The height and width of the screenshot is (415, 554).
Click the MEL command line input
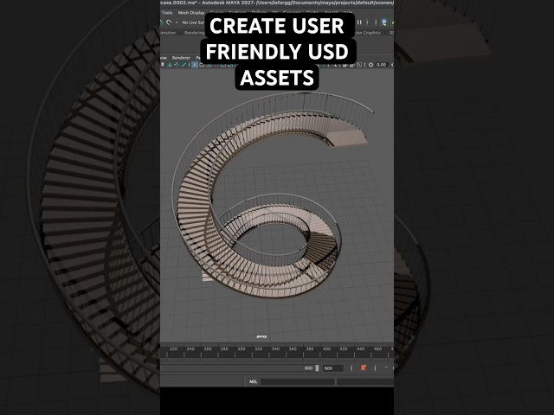pyautogui.click(x=298, y=382)
